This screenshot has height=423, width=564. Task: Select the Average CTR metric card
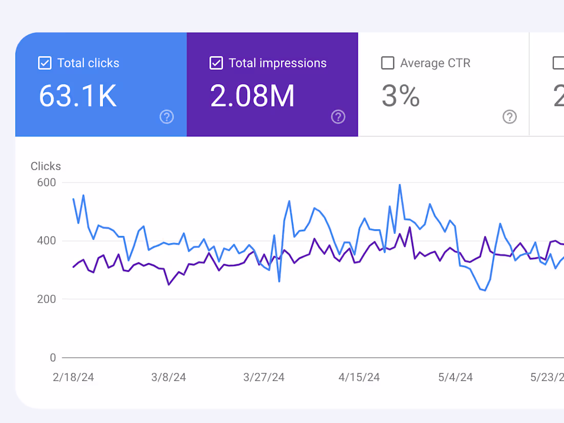444,85
